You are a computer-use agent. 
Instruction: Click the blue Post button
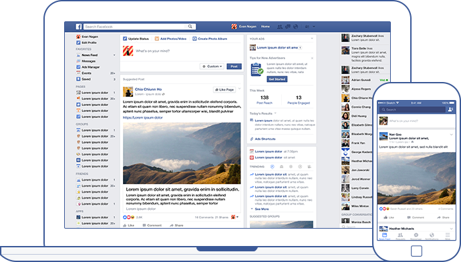coord(234,67)
